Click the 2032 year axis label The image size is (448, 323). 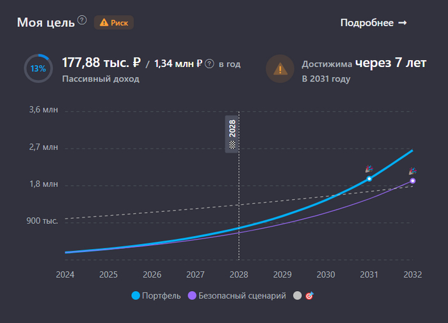413,274
